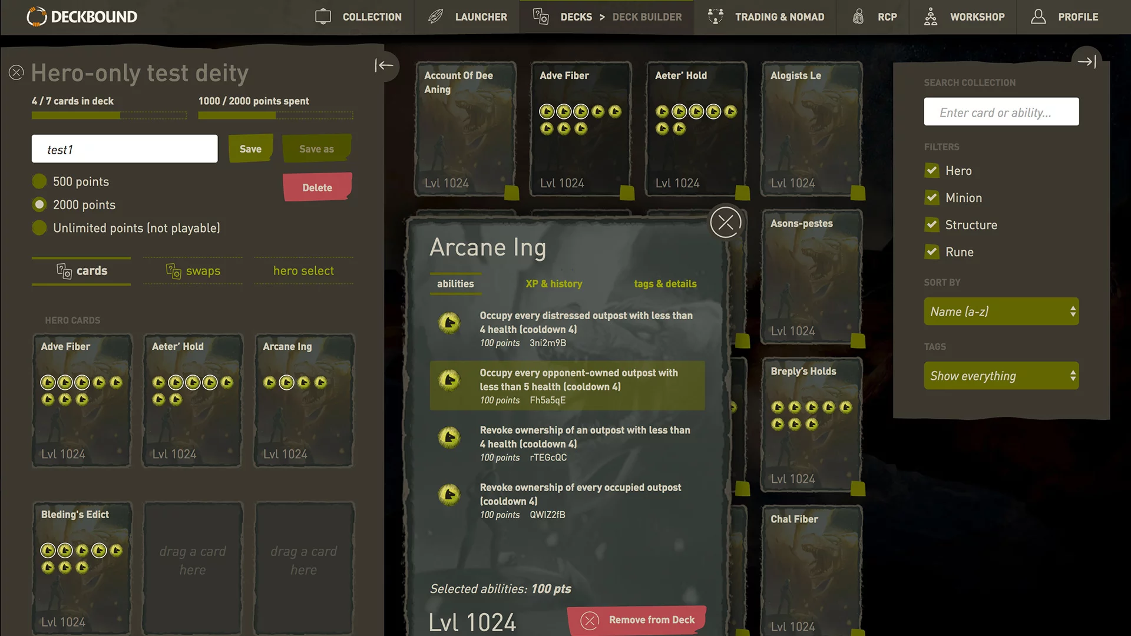Click the Decks cards icon in navbar
The width and height of the screenshot is (1131, 636).
pyautogui.click(x=541, y=16)
